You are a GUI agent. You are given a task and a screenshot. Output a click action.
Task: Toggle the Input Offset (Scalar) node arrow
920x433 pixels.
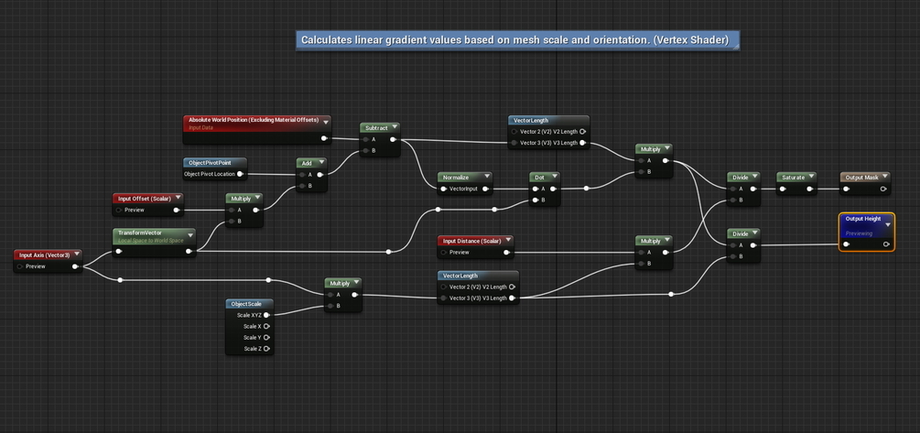179,199
